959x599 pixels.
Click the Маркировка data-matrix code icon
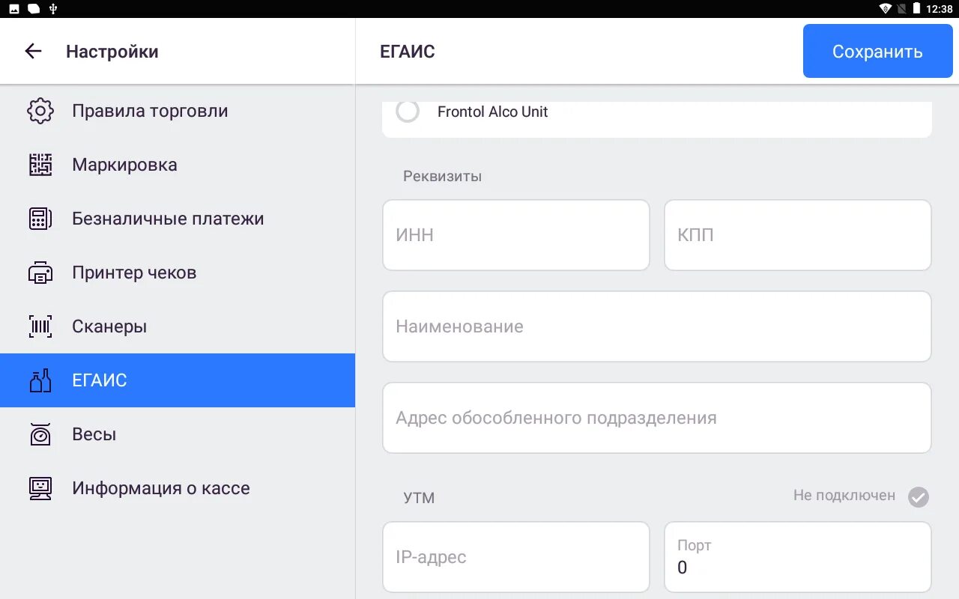point(40,165)
